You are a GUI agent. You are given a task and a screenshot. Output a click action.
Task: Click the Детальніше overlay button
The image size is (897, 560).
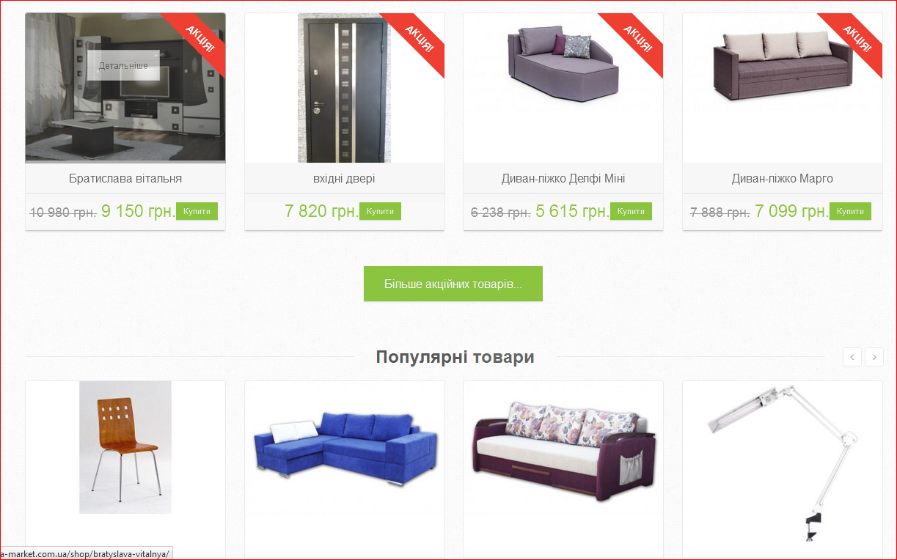coord(123,65)
